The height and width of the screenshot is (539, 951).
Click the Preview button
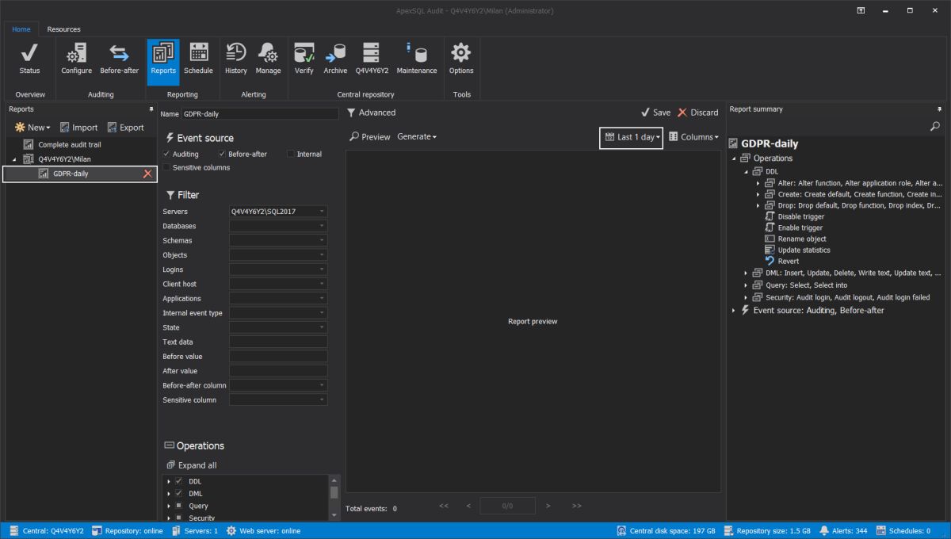point(370,136)
